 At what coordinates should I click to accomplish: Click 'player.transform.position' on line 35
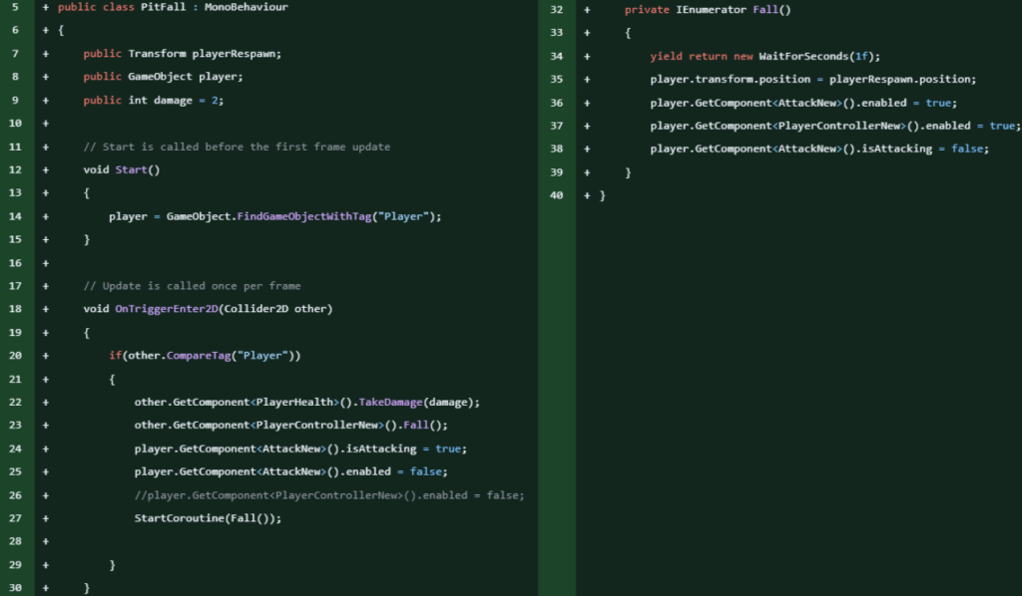coord(730,80)
